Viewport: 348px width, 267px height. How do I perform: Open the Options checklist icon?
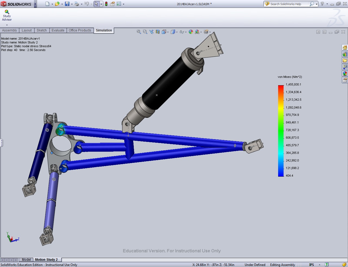click(119, 4)
